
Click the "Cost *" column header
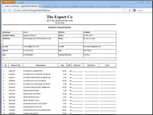pyautogui.click(x=108, y=65)
